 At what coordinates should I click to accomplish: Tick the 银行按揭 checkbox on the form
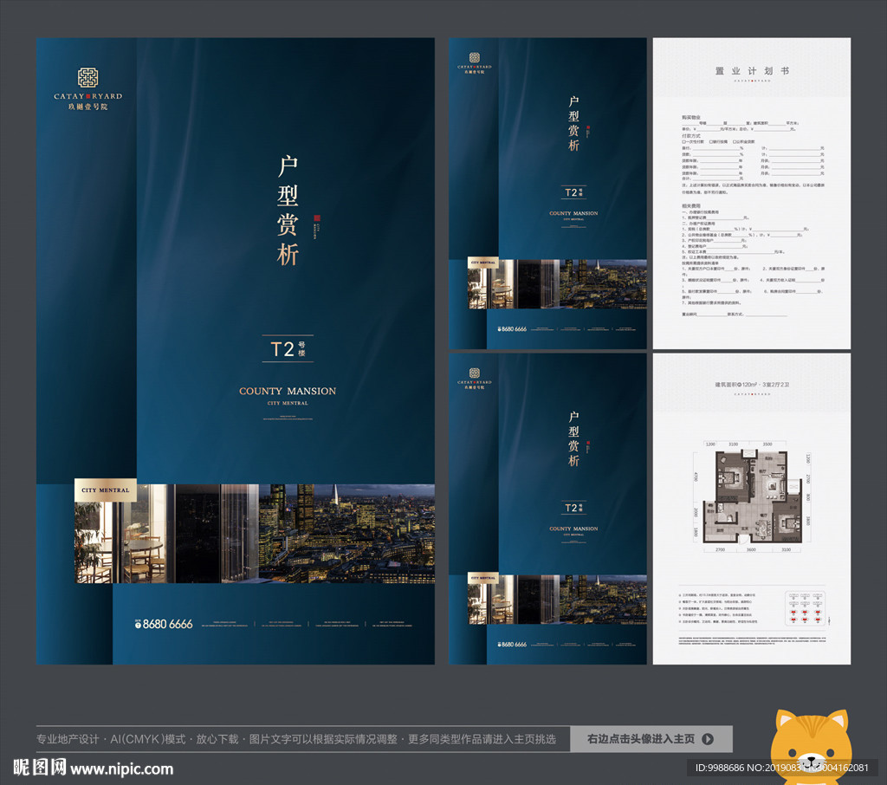coord(709,142)
